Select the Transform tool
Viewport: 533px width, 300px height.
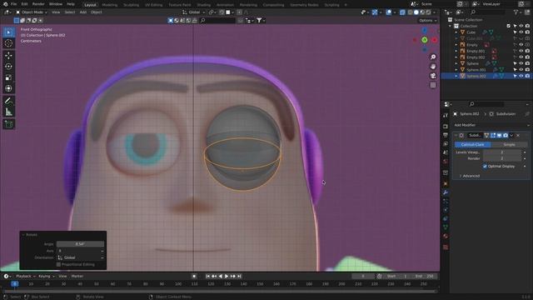(x=8, y=89)
